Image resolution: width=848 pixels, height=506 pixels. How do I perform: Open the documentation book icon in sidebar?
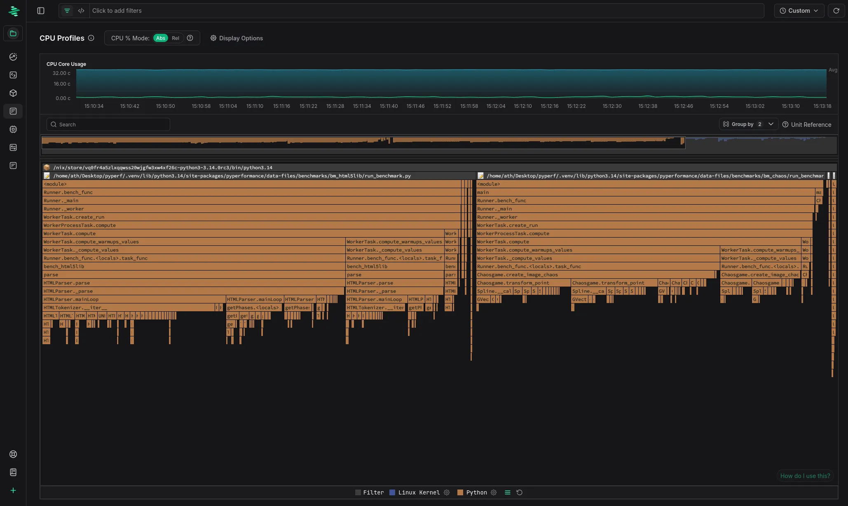coord(13,472)
